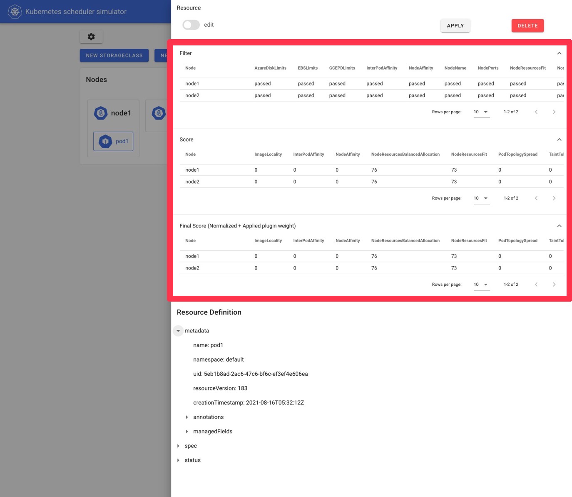Collapse the Filter section chevron

[559, 53]
